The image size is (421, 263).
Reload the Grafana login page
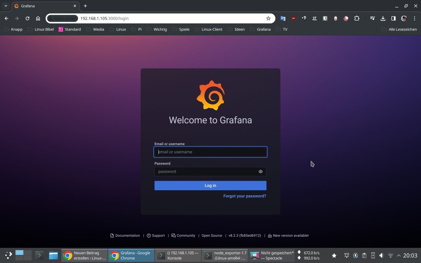pyautogui.click(x=28, y=18)
